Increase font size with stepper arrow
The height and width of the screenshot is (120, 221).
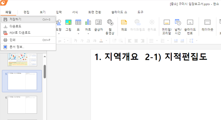pos(64,40)
